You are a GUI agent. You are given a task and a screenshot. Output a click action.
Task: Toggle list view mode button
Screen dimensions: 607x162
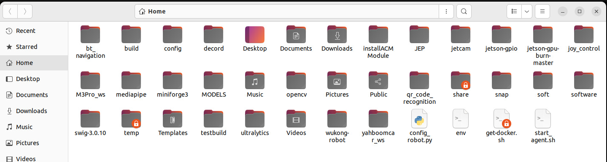point(514,11)
